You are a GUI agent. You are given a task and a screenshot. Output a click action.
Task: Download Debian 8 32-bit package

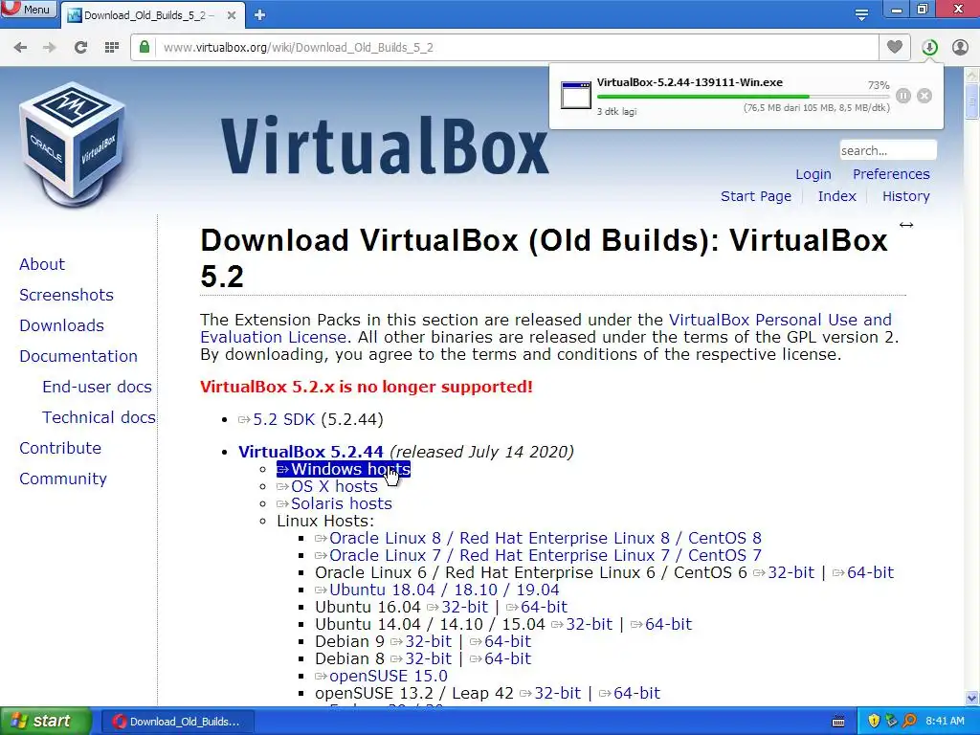pos(421,658)
